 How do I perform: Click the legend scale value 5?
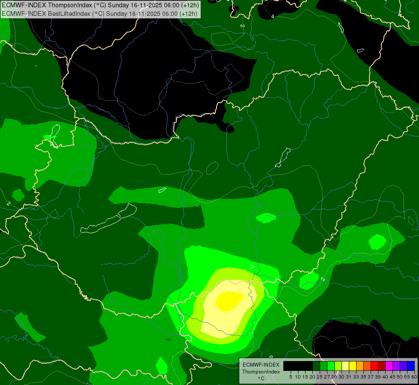click(291, 377)
